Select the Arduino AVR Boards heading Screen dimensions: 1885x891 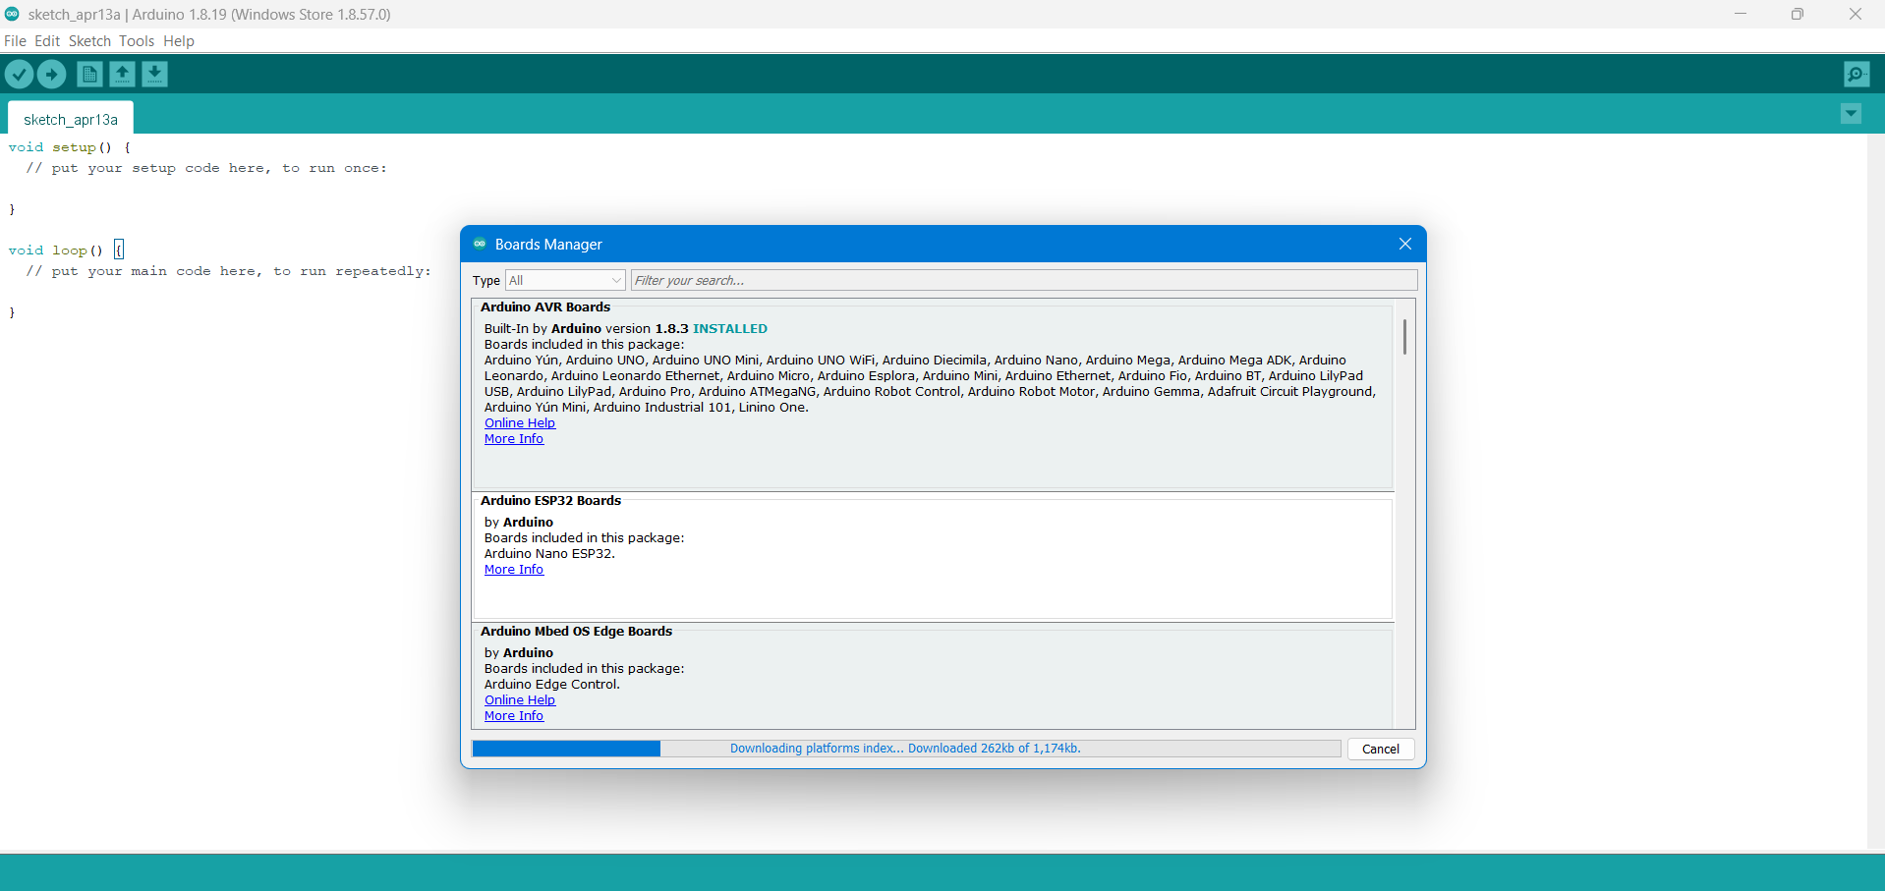pyautogui.click(x=545, y=307)
